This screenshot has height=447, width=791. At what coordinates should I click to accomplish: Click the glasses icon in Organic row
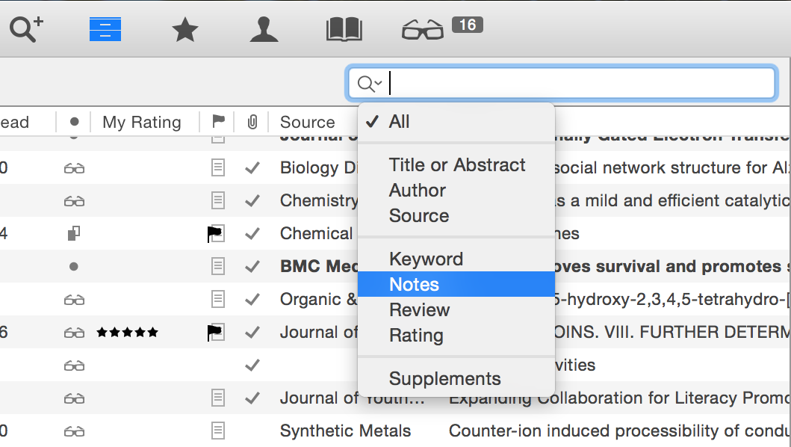tap(74, 300)
